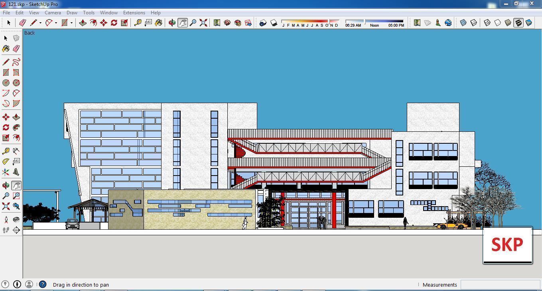Screen dimensions: 542x291
Task: Click Add Location map icon
Action: tap(417, 23)
